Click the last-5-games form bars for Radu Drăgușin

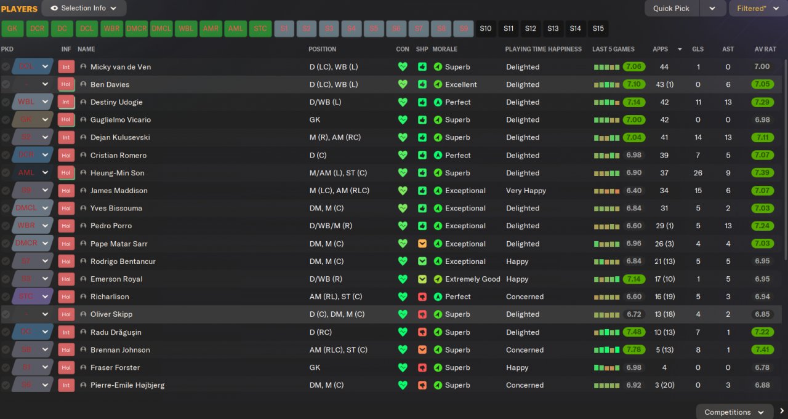pyautogui.click(x=606, y=332)
